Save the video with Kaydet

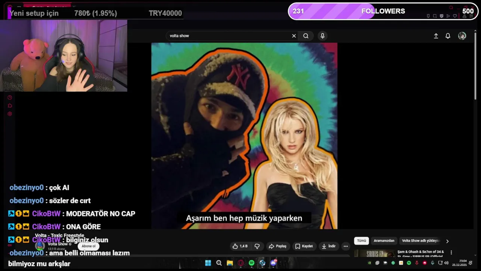pyautogui.click(x=304, y=246)
